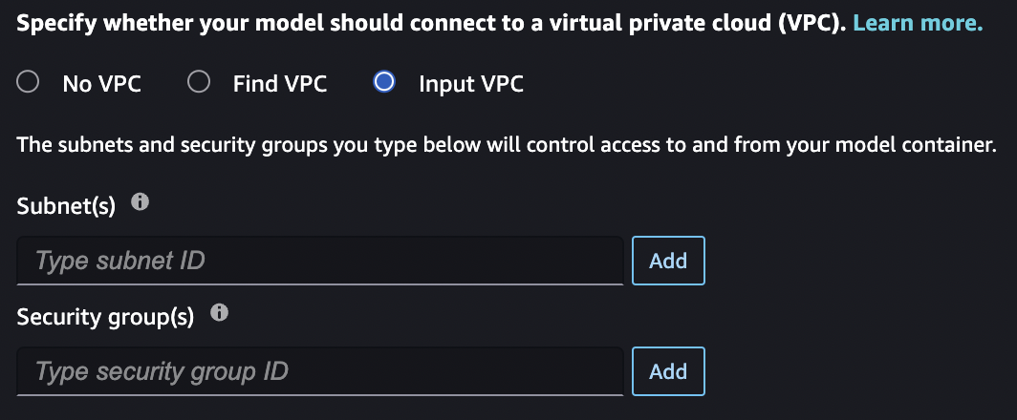The height and width of the screenshot is (420, 1017).
Task: Click the "Find VPC" option label text
Action: point(280,84)
